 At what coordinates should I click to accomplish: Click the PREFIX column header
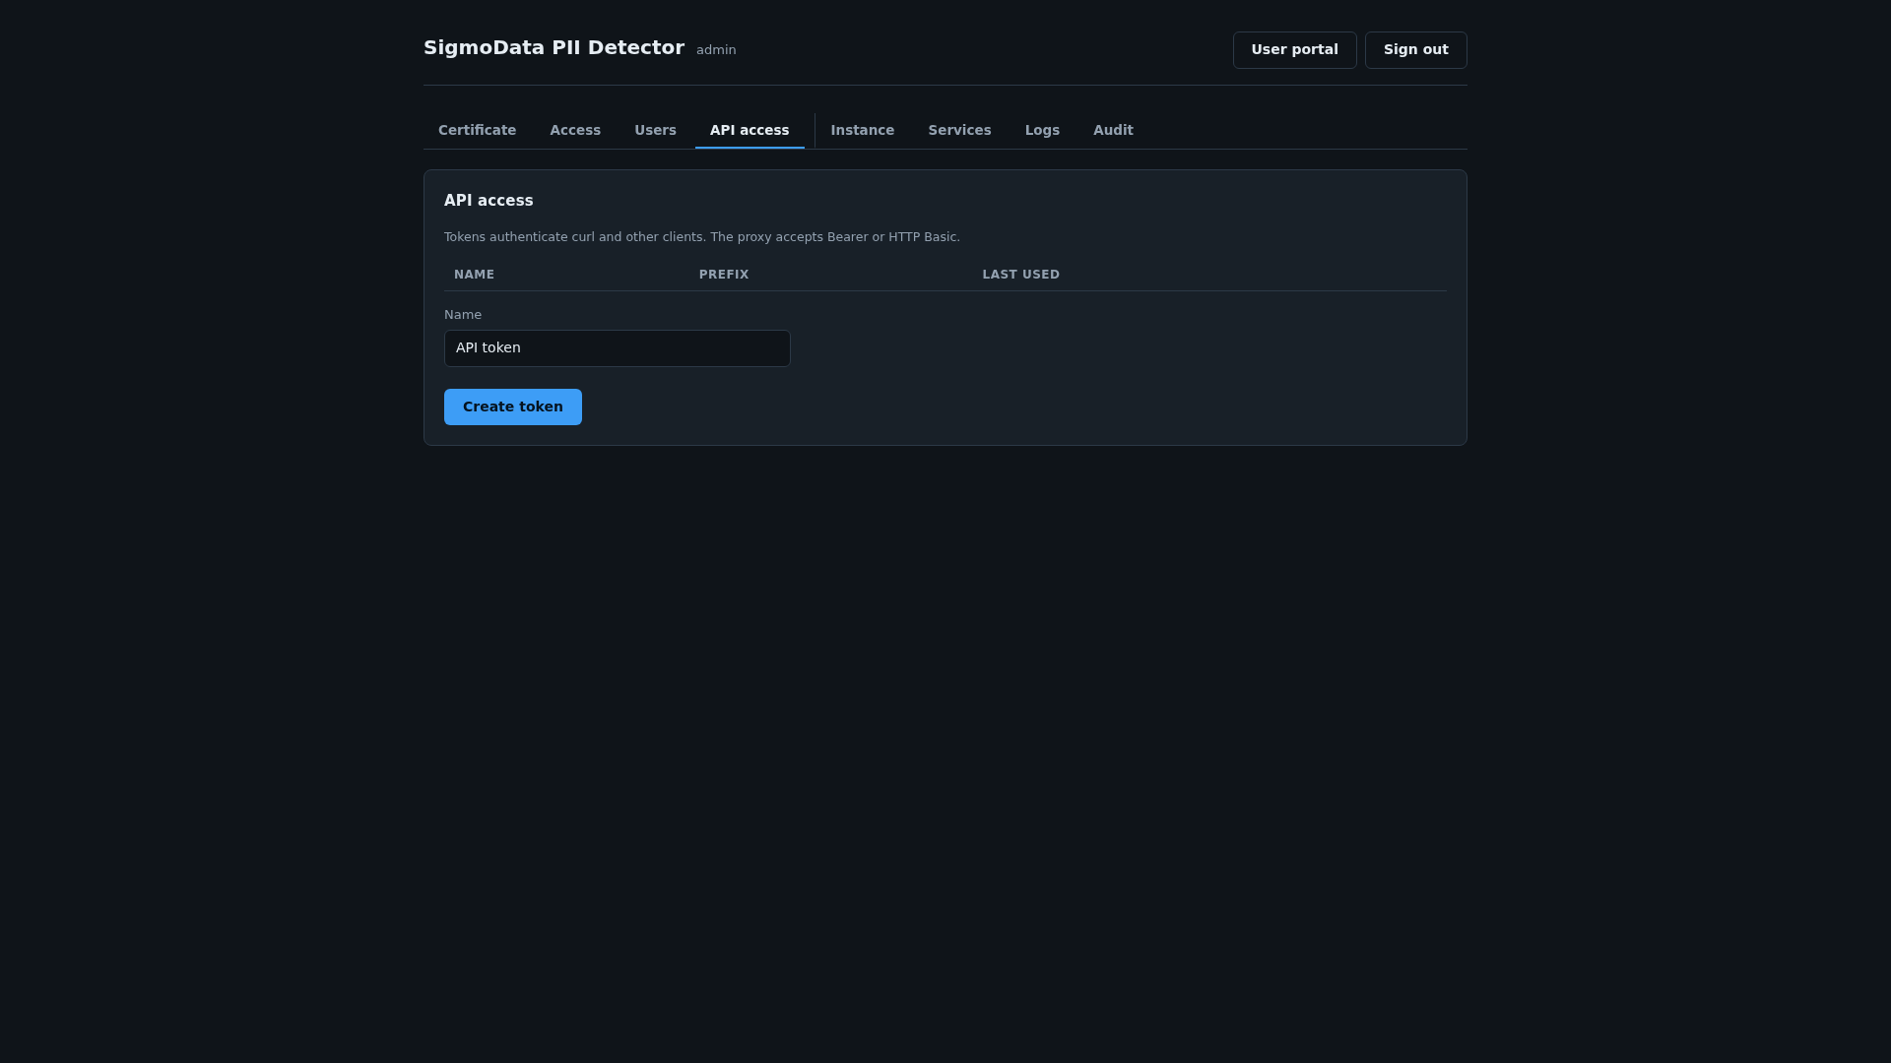(x=724, y=275)
